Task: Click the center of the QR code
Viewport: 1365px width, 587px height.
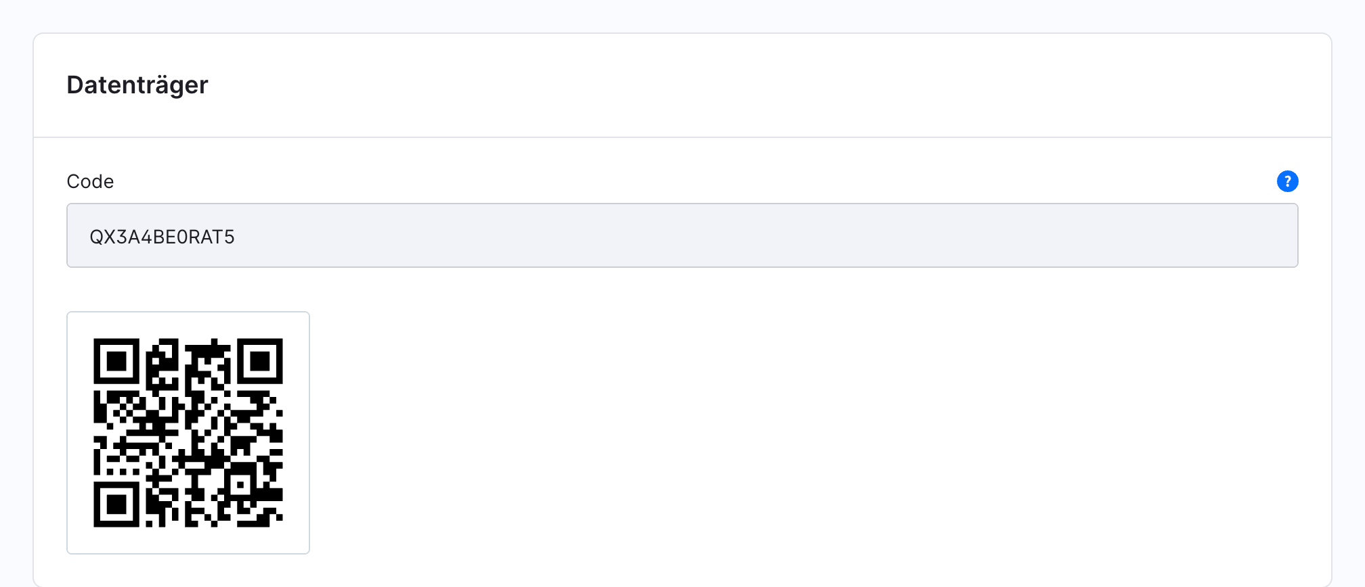Action: [x=188, y=433]
